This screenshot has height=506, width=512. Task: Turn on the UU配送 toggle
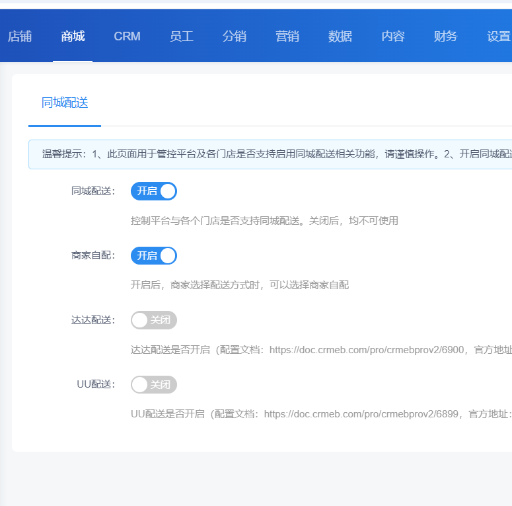pos(154,384)
